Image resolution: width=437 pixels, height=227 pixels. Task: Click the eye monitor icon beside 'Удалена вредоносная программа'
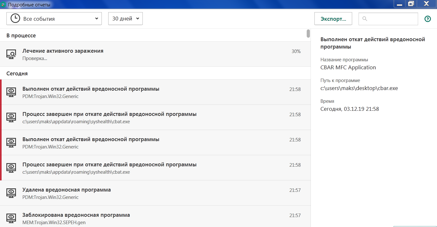(12, 193)
